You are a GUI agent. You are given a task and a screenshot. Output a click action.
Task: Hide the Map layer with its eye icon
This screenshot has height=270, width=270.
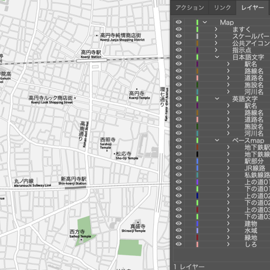178,22
